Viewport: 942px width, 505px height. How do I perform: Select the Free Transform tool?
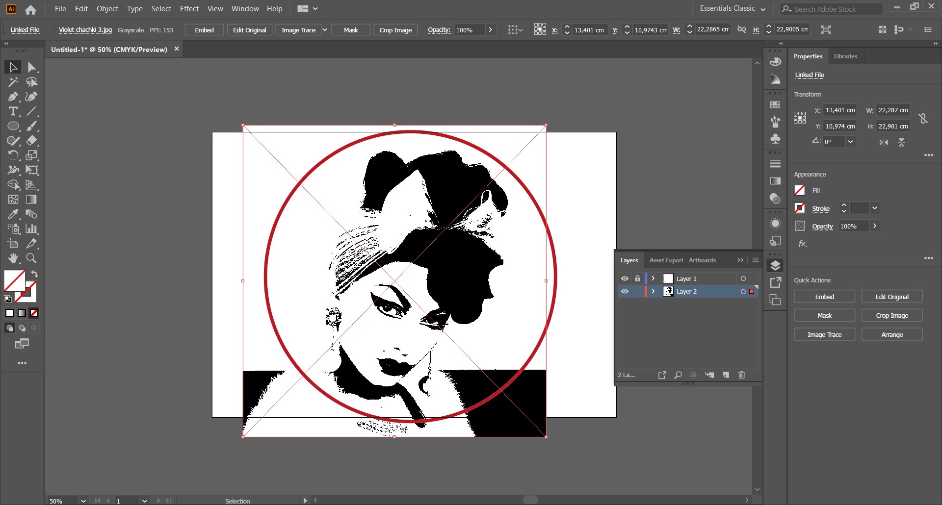click(x=32, y=170)
